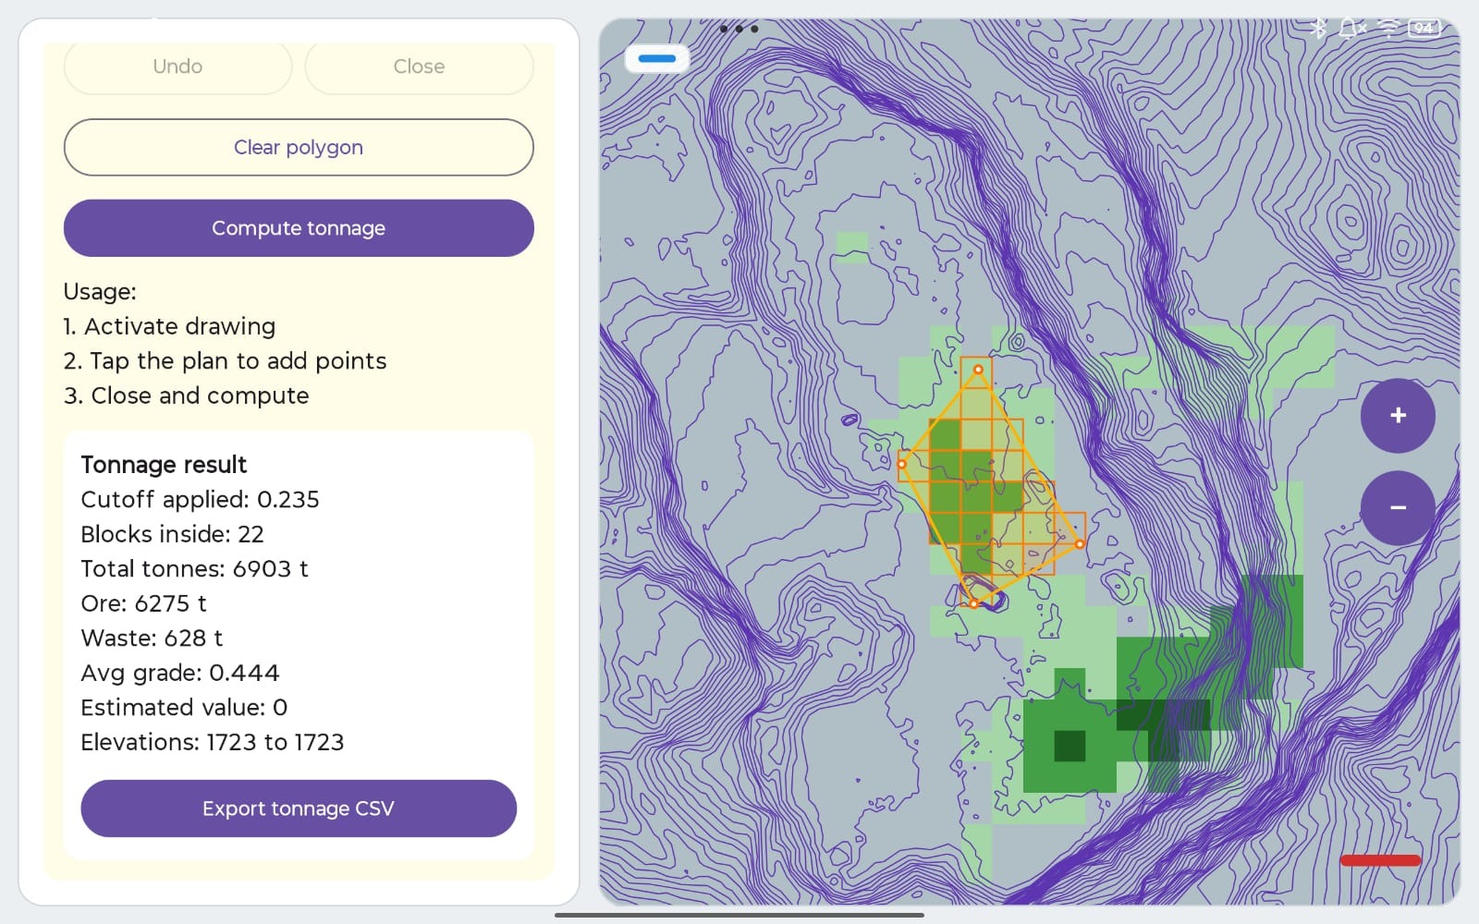Select the left polygon vertex handle

click(x=902, y=464)
